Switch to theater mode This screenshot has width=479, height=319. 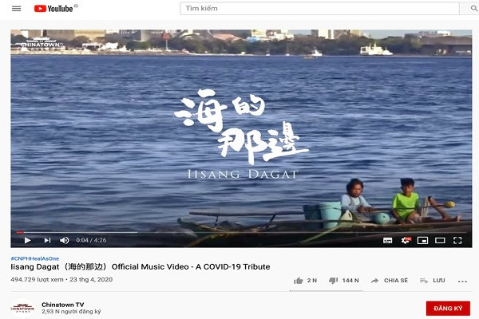tap(440, 241)
